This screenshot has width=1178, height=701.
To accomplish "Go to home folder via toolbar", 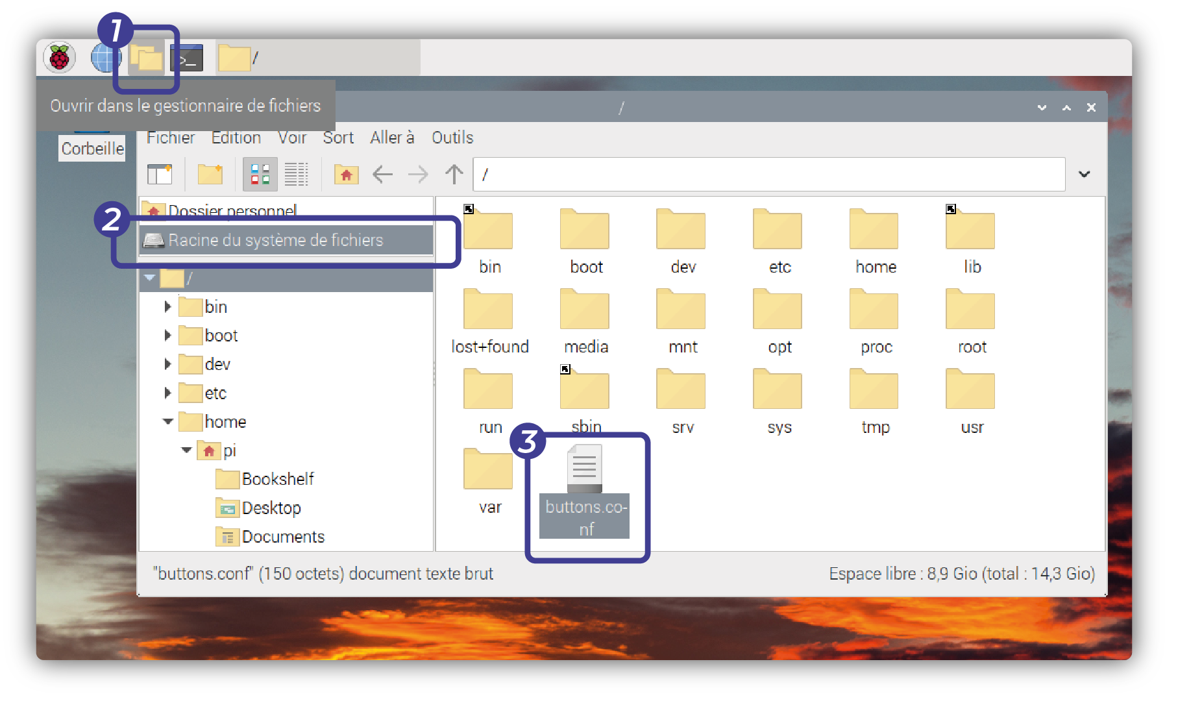I will point(346,174).
